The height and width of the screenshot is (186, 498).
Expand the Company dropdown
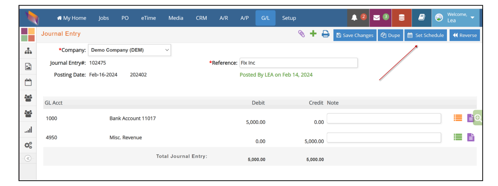click(x=129, y=50)
